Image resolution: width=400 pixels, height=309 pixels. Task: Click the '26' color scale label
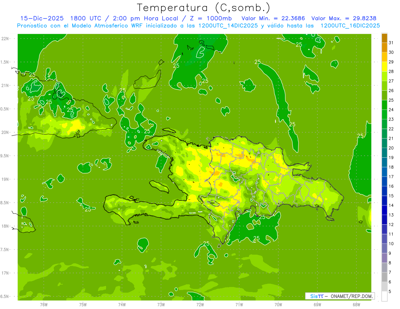(x=391, y=91)
